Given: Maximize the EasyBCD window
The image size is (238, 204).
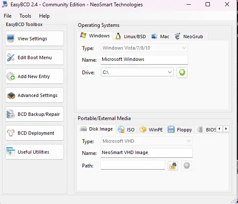Looking at the screenshot, I should pos(208,4).
